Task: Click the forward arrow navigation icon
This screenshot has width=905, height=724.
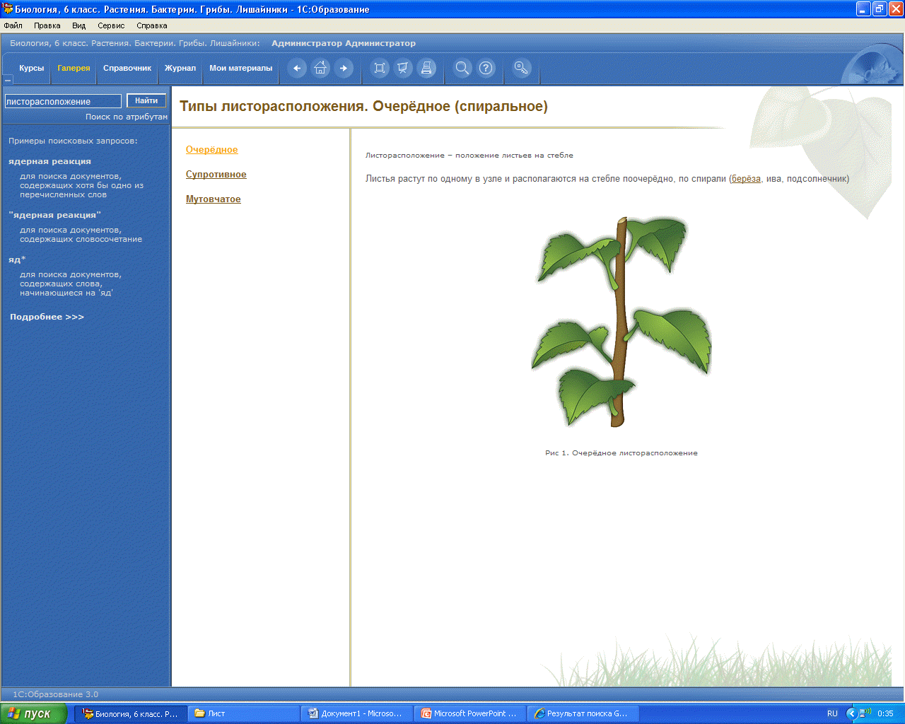Action: pos(344,69)
